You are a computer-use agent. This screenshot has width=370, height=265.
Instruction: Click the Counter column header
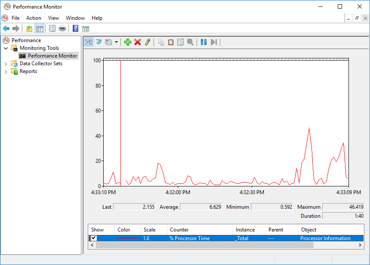(179, 230)
